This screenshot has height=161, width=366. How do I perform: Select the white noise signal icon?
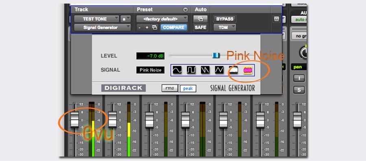(233, 70)
